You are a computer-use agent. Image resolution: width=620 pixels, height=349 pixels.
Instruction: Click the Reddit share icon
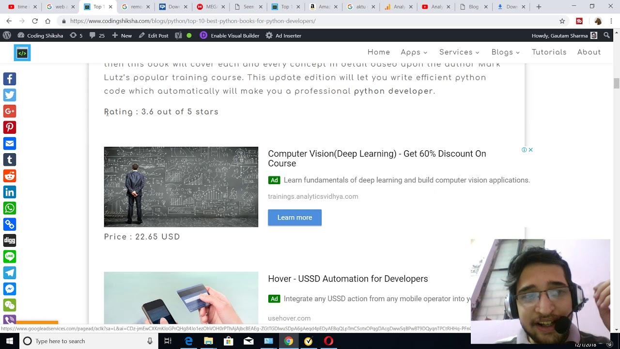point(10,176)
